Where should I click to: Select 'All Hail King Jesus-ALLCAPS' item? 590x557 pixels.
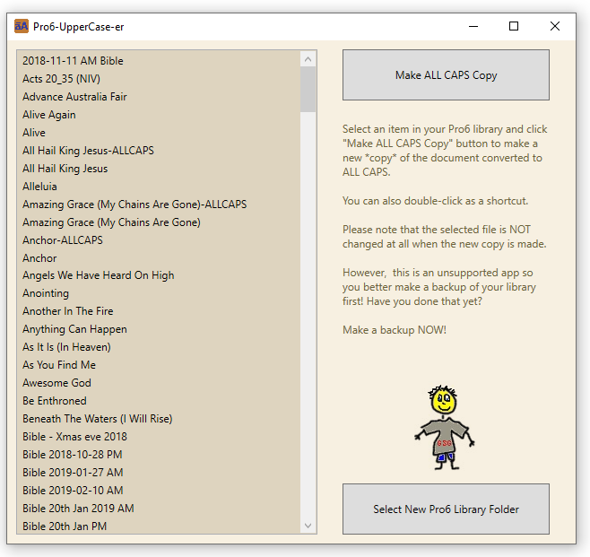(x=159, y=151)
